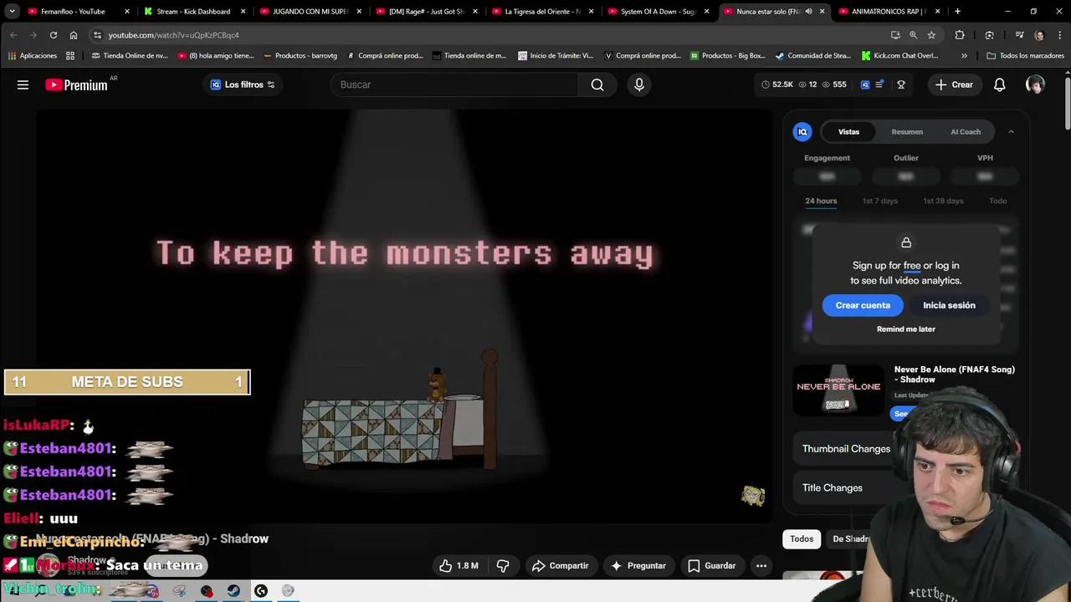The image size is (1071, 602).
Task: Focus the Buscar search field
Action: point(456,84)
